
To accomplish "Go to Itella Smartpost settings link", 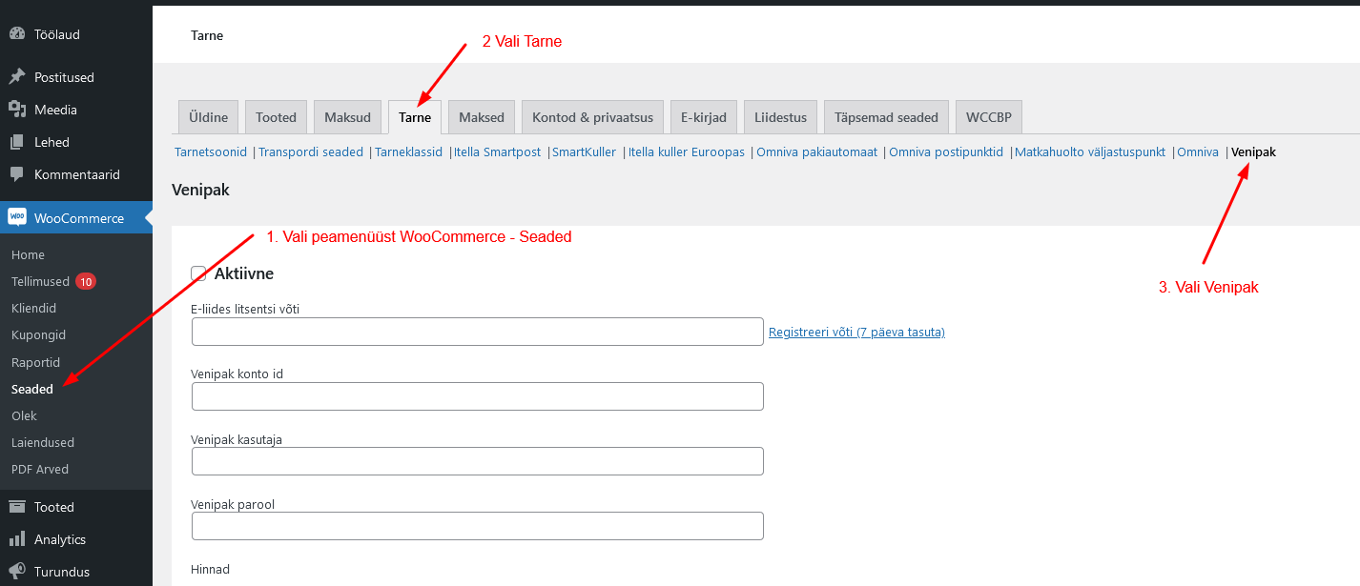I will point(497,152).
